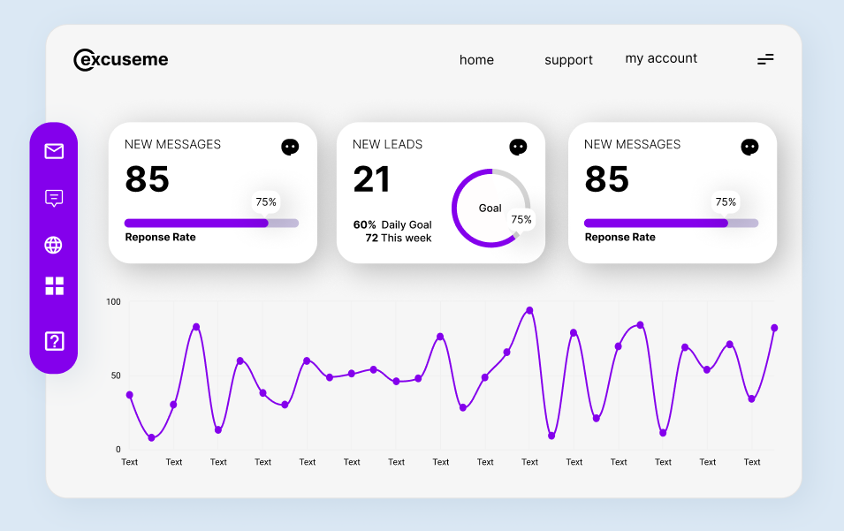Click the 75% badge on the Goal ring
This screenshot has width=844, height=531.
pyautogui.click(x=521, y=220)
